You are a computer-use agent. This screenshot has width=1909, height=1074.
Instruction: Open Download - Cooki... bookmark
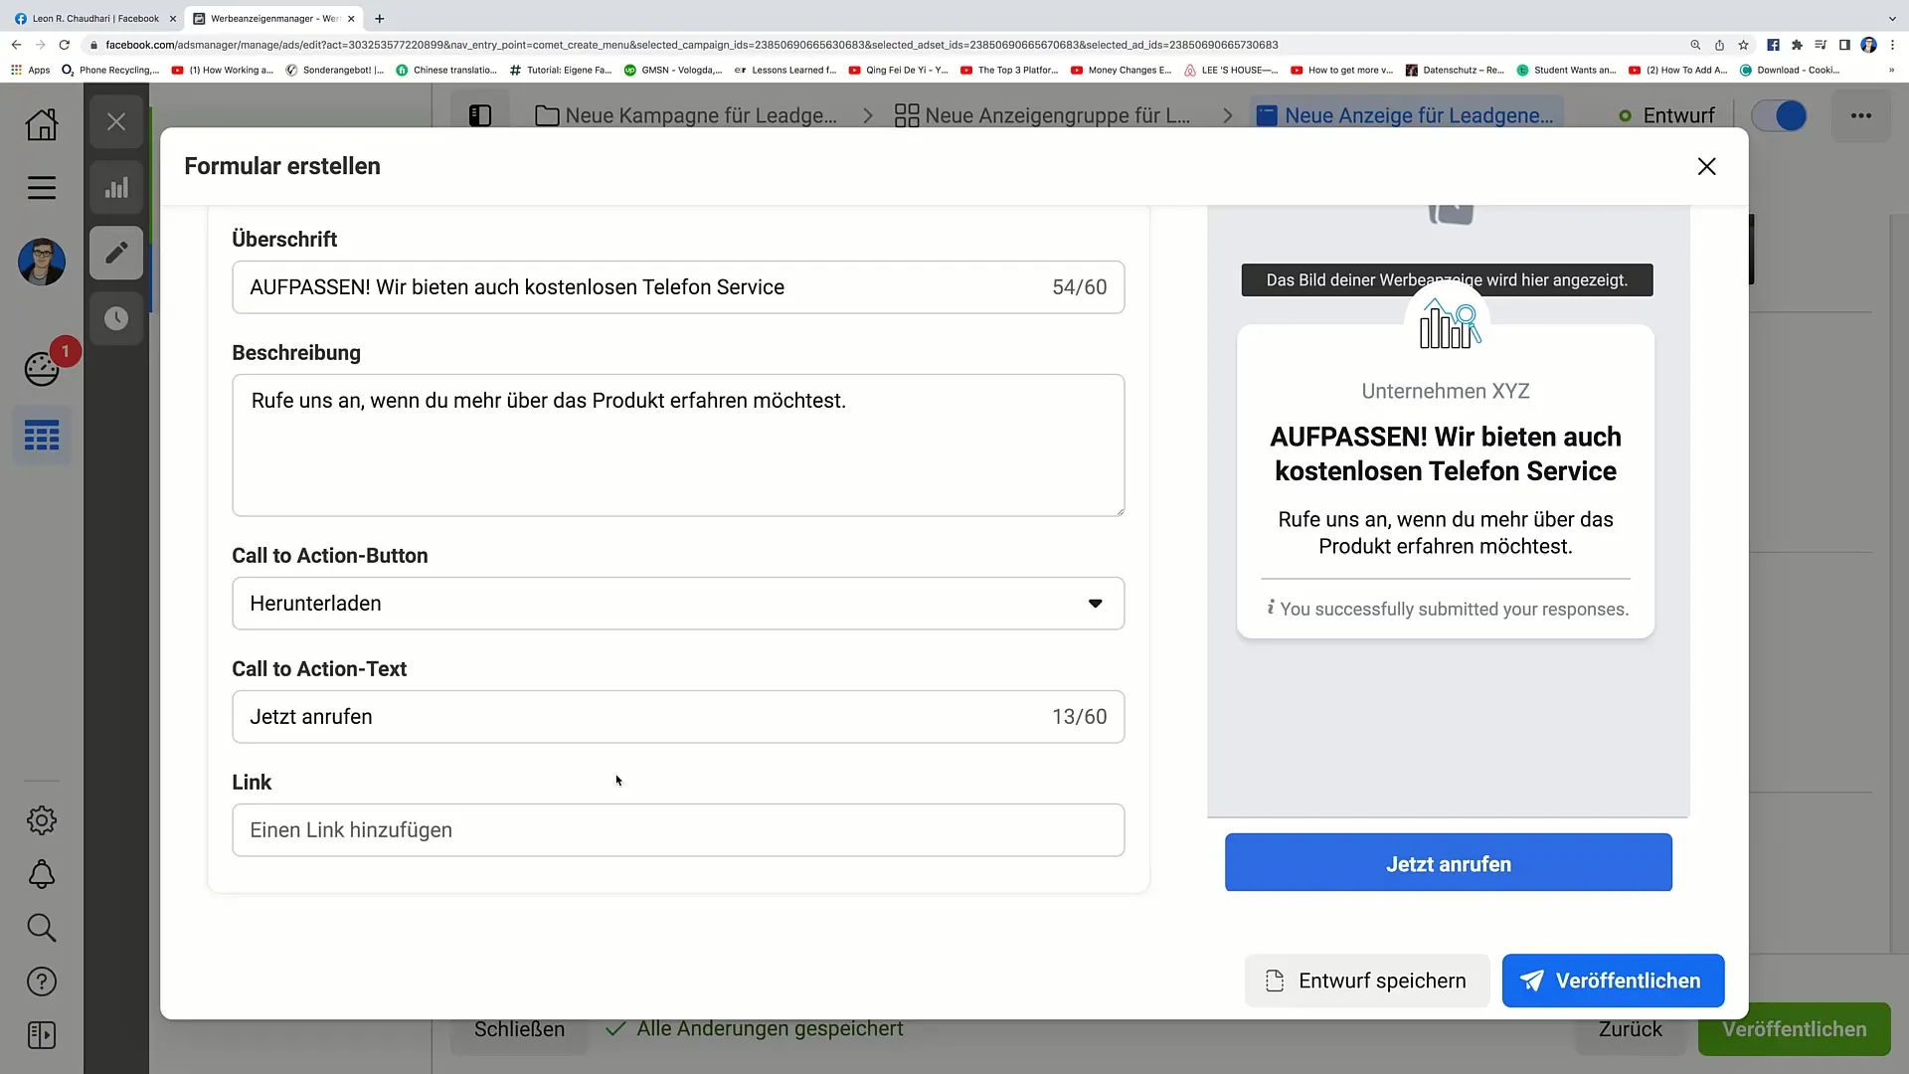(1790, 71)
